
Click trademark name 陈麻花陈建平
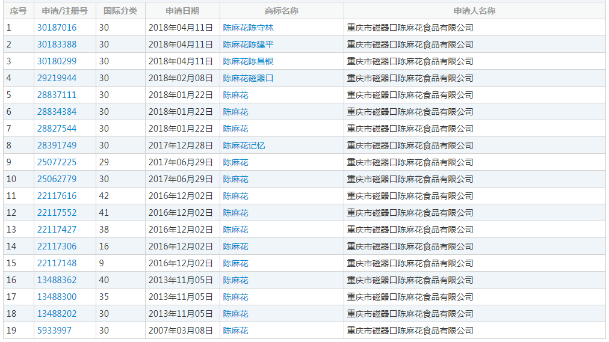(x=248, y=44)
